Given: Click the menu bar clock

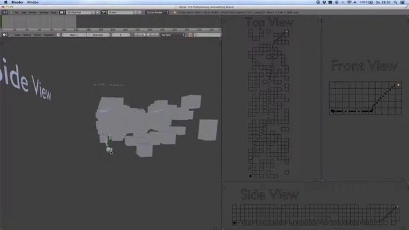Looking at the screenshot, I should click(383, 2).
